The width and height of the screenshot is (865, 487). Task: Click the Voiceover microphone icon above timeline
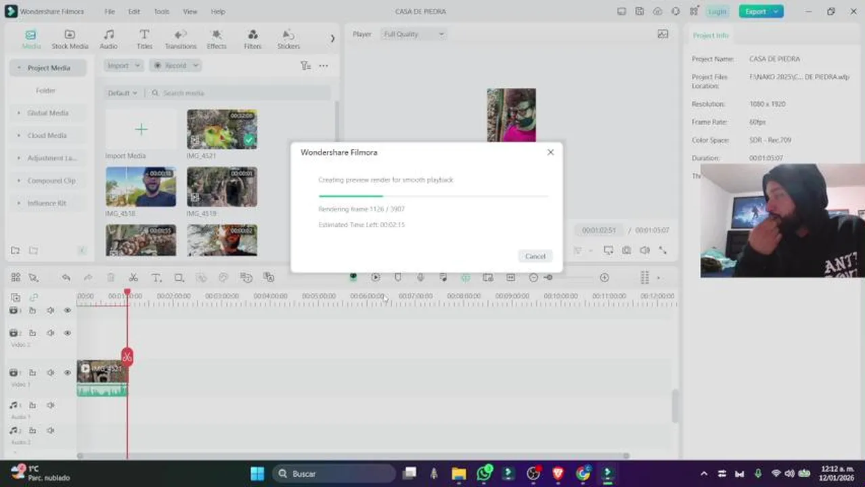point(420,277)
